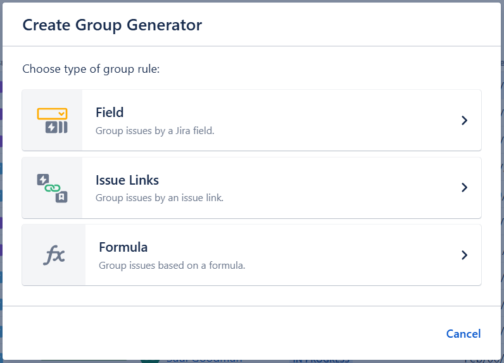This screenshot has width=504, height=363.
Task: Open the Field option via its chevron arrow
Action: [464, 120]
